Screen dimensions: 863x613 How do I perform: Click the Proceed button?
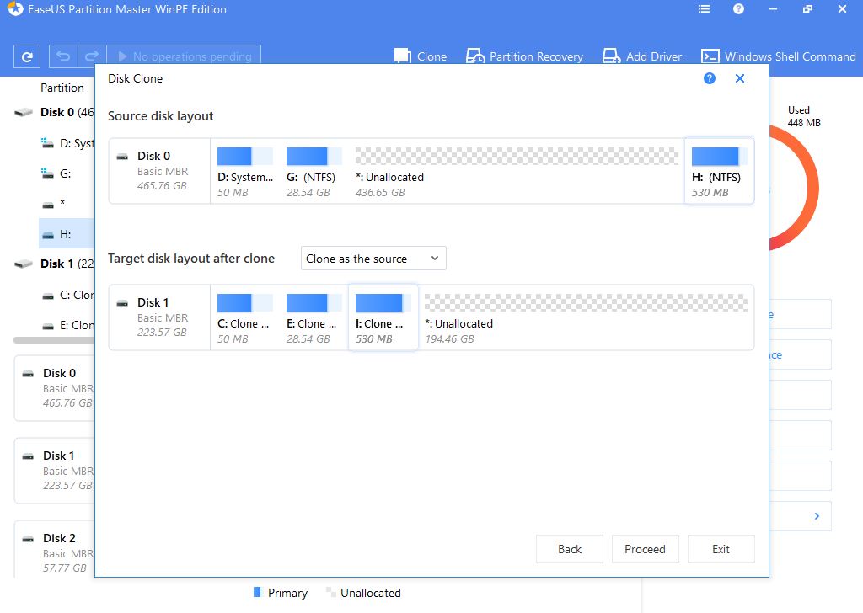pos(645,549)
